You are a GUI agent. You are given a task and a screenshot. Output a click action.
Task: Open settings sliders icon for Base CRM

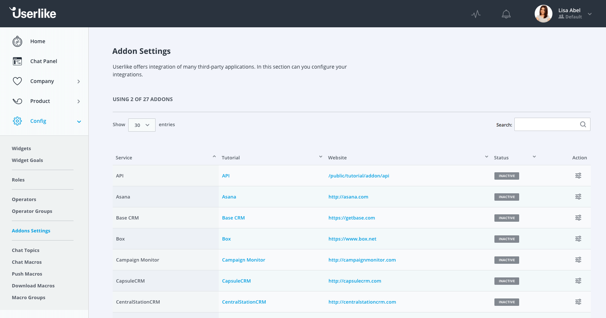(578, 218)
